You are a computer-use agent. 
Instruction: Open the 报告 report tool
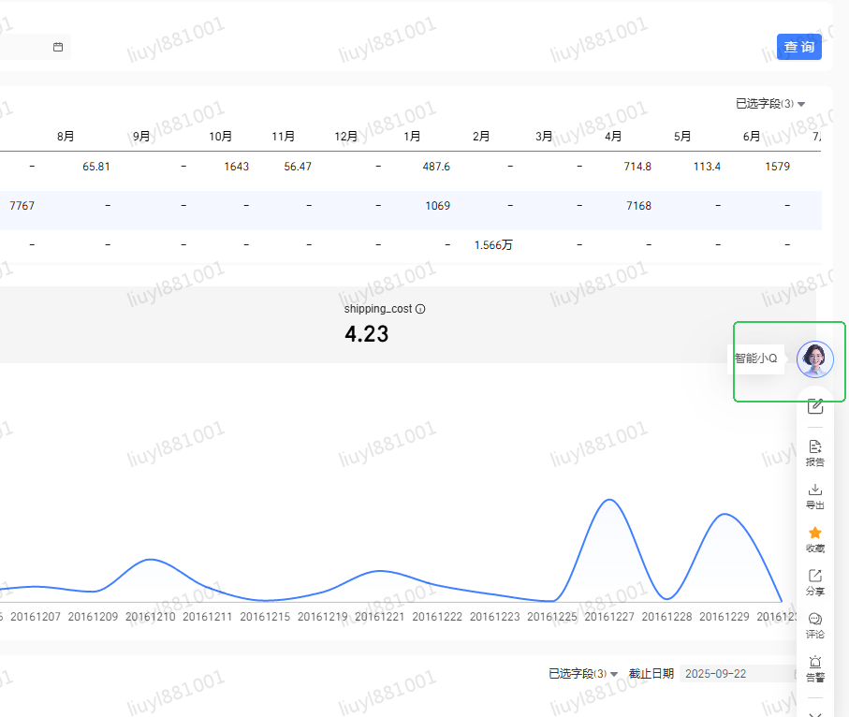[814, 452]
